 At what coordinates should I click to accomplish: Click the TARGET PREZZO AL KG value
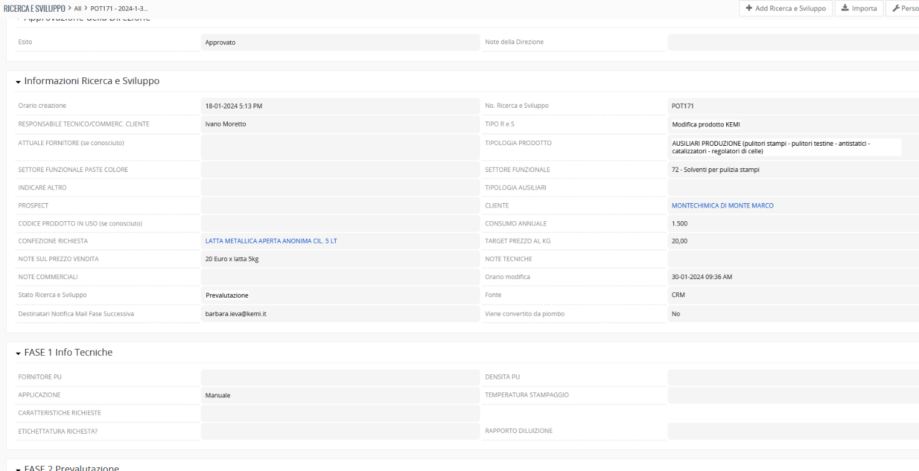tap(792, 241)
